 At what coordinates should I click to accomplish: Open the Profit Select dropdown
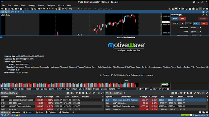coord(196,32)
